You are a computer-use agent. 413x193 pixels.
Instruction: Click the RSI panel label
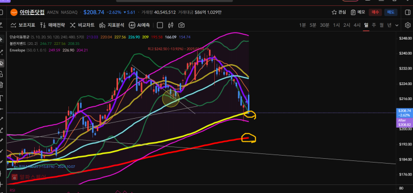coord(12,190)
